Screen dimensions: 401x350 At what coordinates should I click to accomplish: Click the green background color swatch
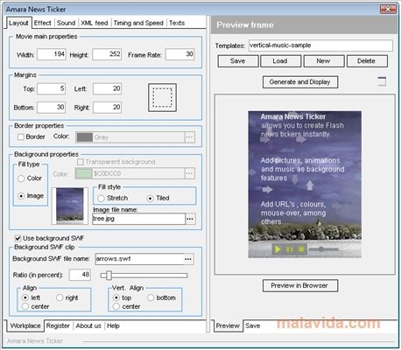pos(84,173)
